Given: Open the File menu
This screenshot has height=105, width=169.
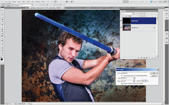Looking at the screenshot, I should [x=6, y=2].
